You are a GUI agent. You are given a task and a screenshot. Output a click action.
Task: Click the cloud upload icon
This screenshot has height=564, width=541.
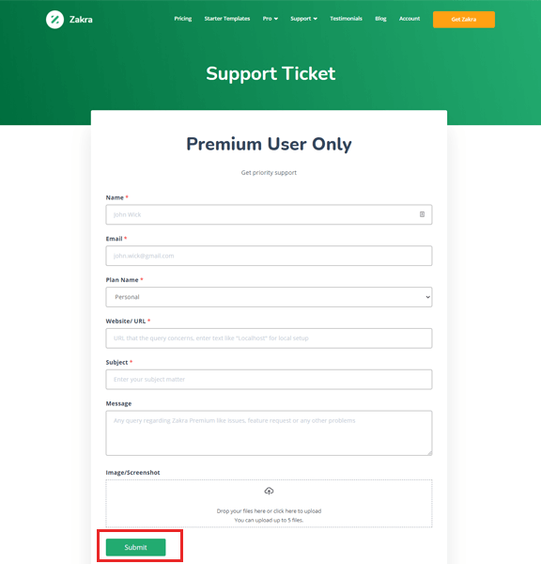pos(269,491)
